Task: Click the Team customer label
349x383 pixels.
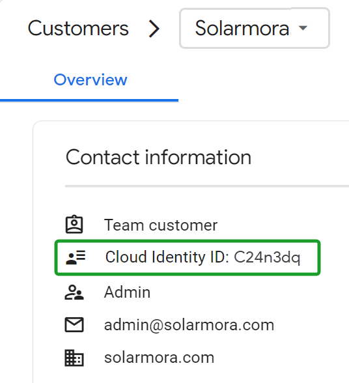Action: [161, 225]
